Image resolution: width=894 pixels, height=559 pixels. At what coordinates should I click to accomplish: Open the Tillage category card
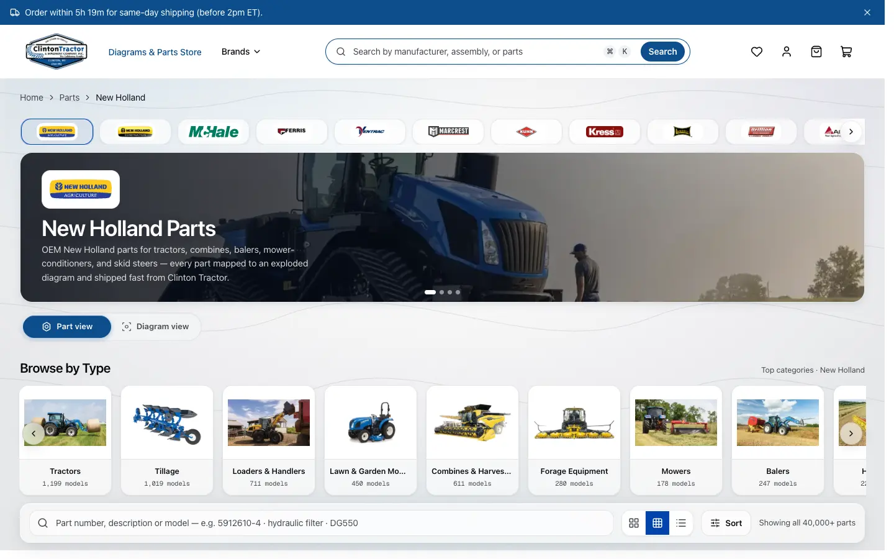[167, 440]
